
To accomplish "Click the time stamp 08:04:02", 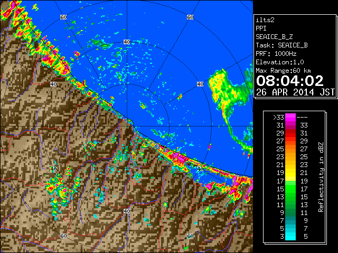I will pyautogui.click(x=290, y=81).
